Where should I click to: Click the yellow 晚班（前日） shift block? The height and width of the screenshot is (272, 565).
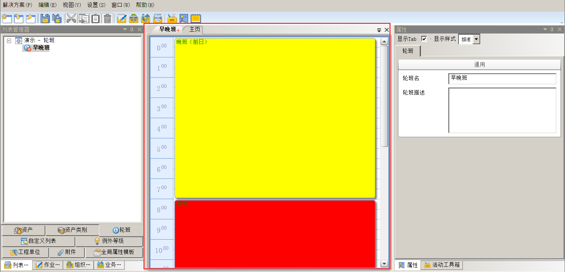click(274, 118)
